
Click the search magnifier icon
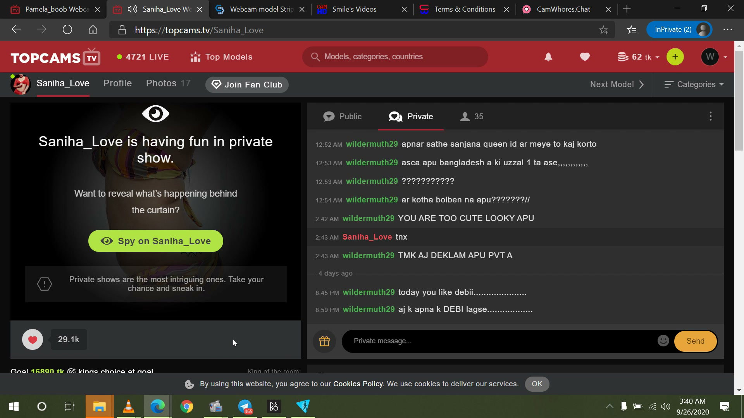(x=315, y=57)
